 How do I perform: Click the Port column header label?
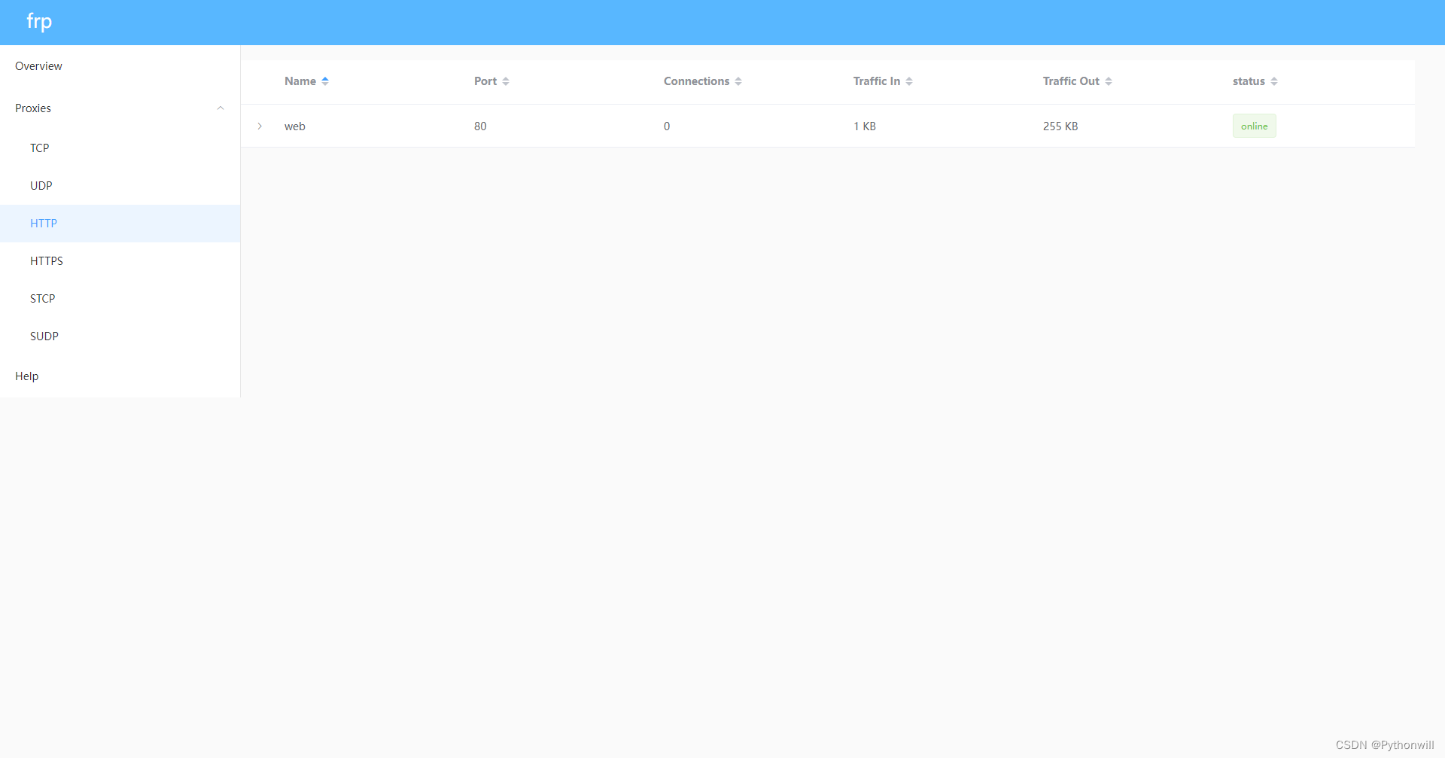click(x=485, y=81)
